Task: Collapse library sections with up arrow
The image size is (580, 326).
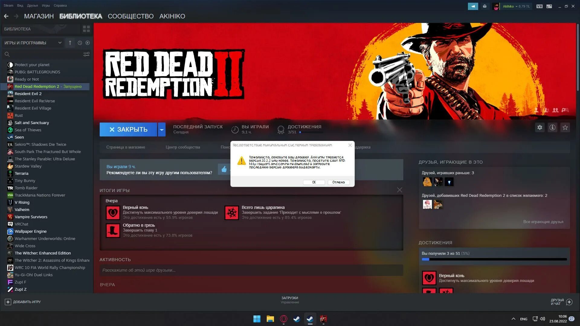Action: point(70,43)
